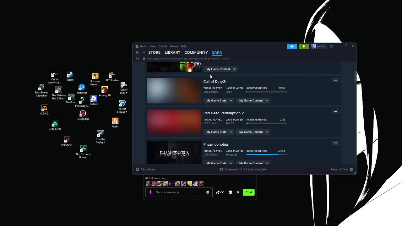Select Dead by Daylight desktop icon

tap(100, 137)
